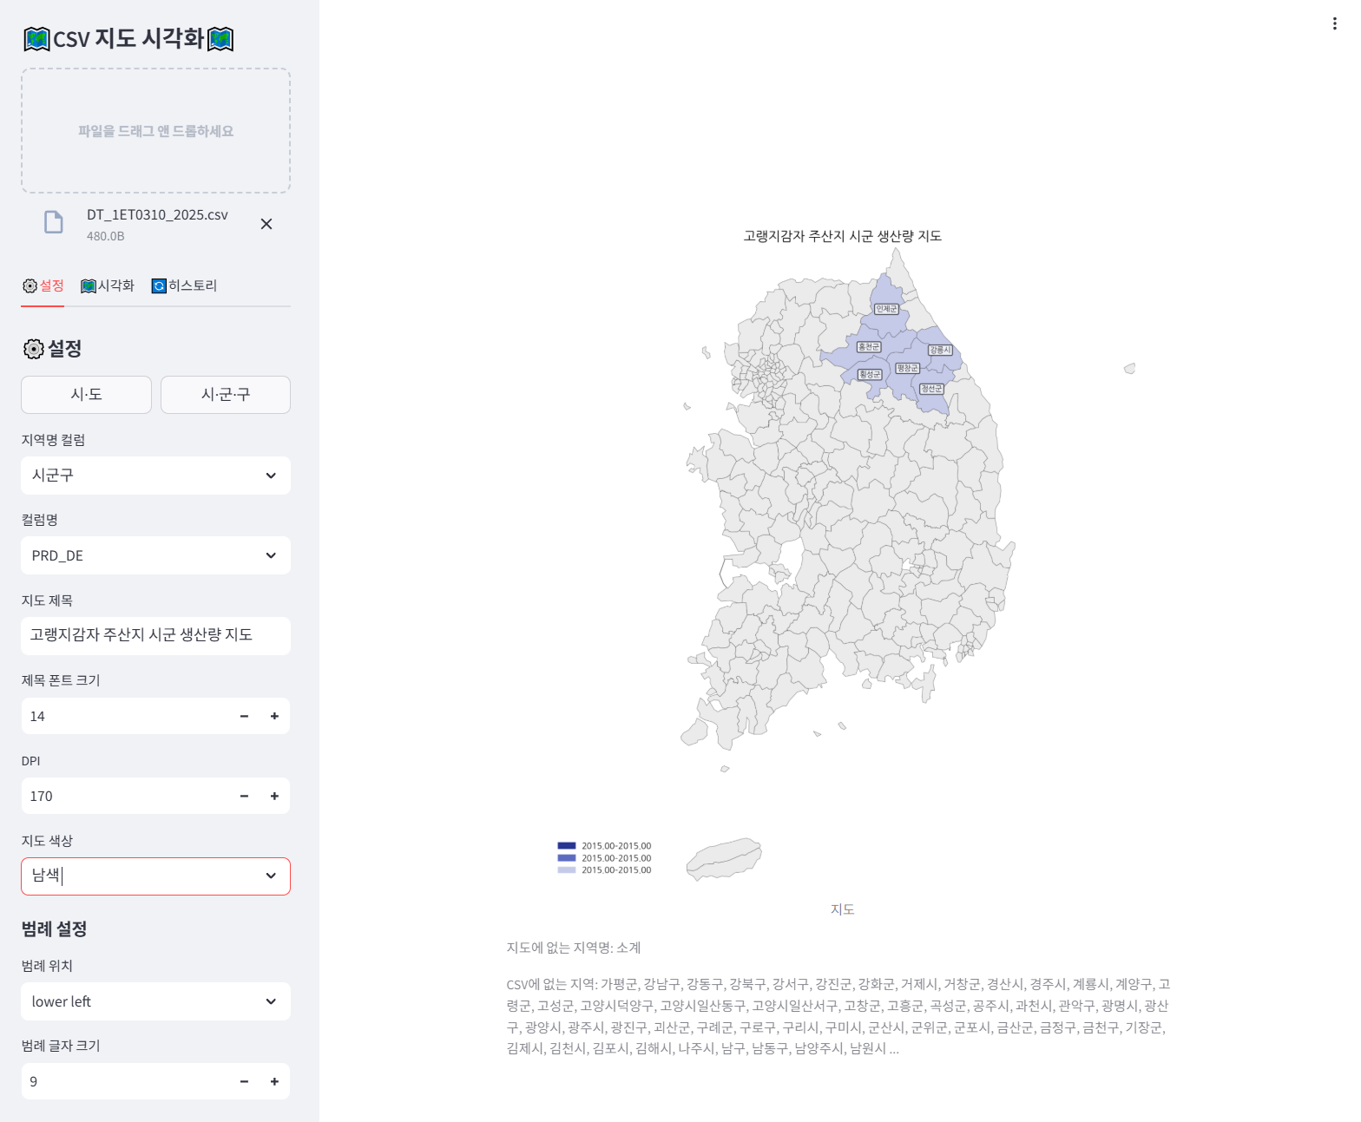The height and width of the screenshot is (1122, 1361).
Task: Click the 정선군 label on map
Action: click(x=931, y=388)
